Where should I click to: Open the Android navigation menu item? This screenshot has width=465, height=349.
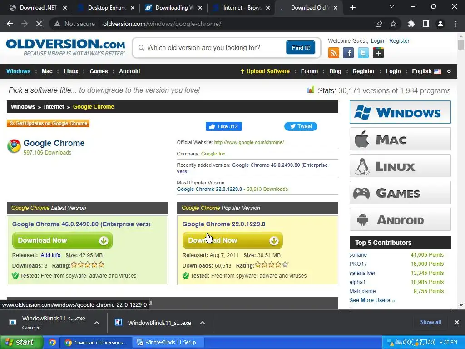pyautogui.click(x=129, y=71)
